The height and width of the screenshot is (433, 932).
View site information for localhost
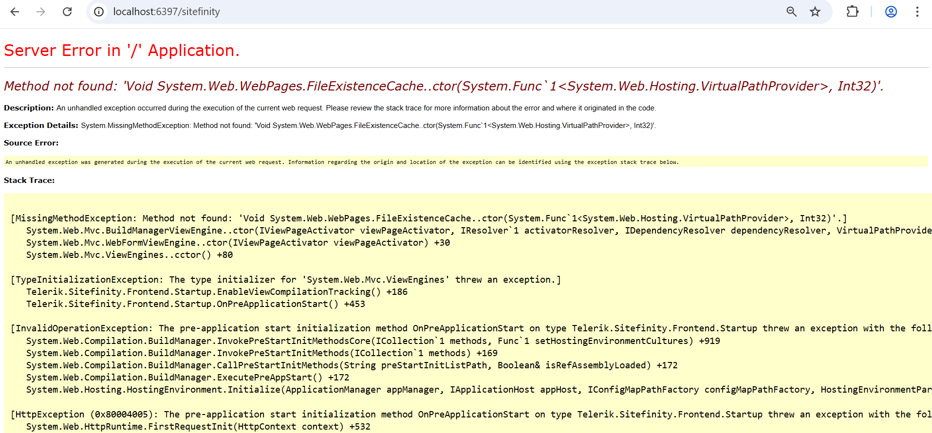pyautogui.click(x=99, y=12)
